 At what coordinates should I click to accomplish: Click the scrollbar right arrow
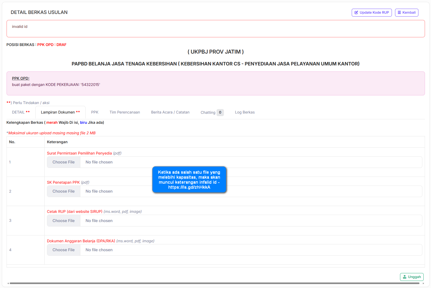tap(423, 283)
